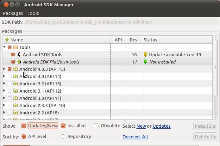This screenshot has height=146, width=220.
Task: Select the API level sort option
Action: tap(24, 137)
